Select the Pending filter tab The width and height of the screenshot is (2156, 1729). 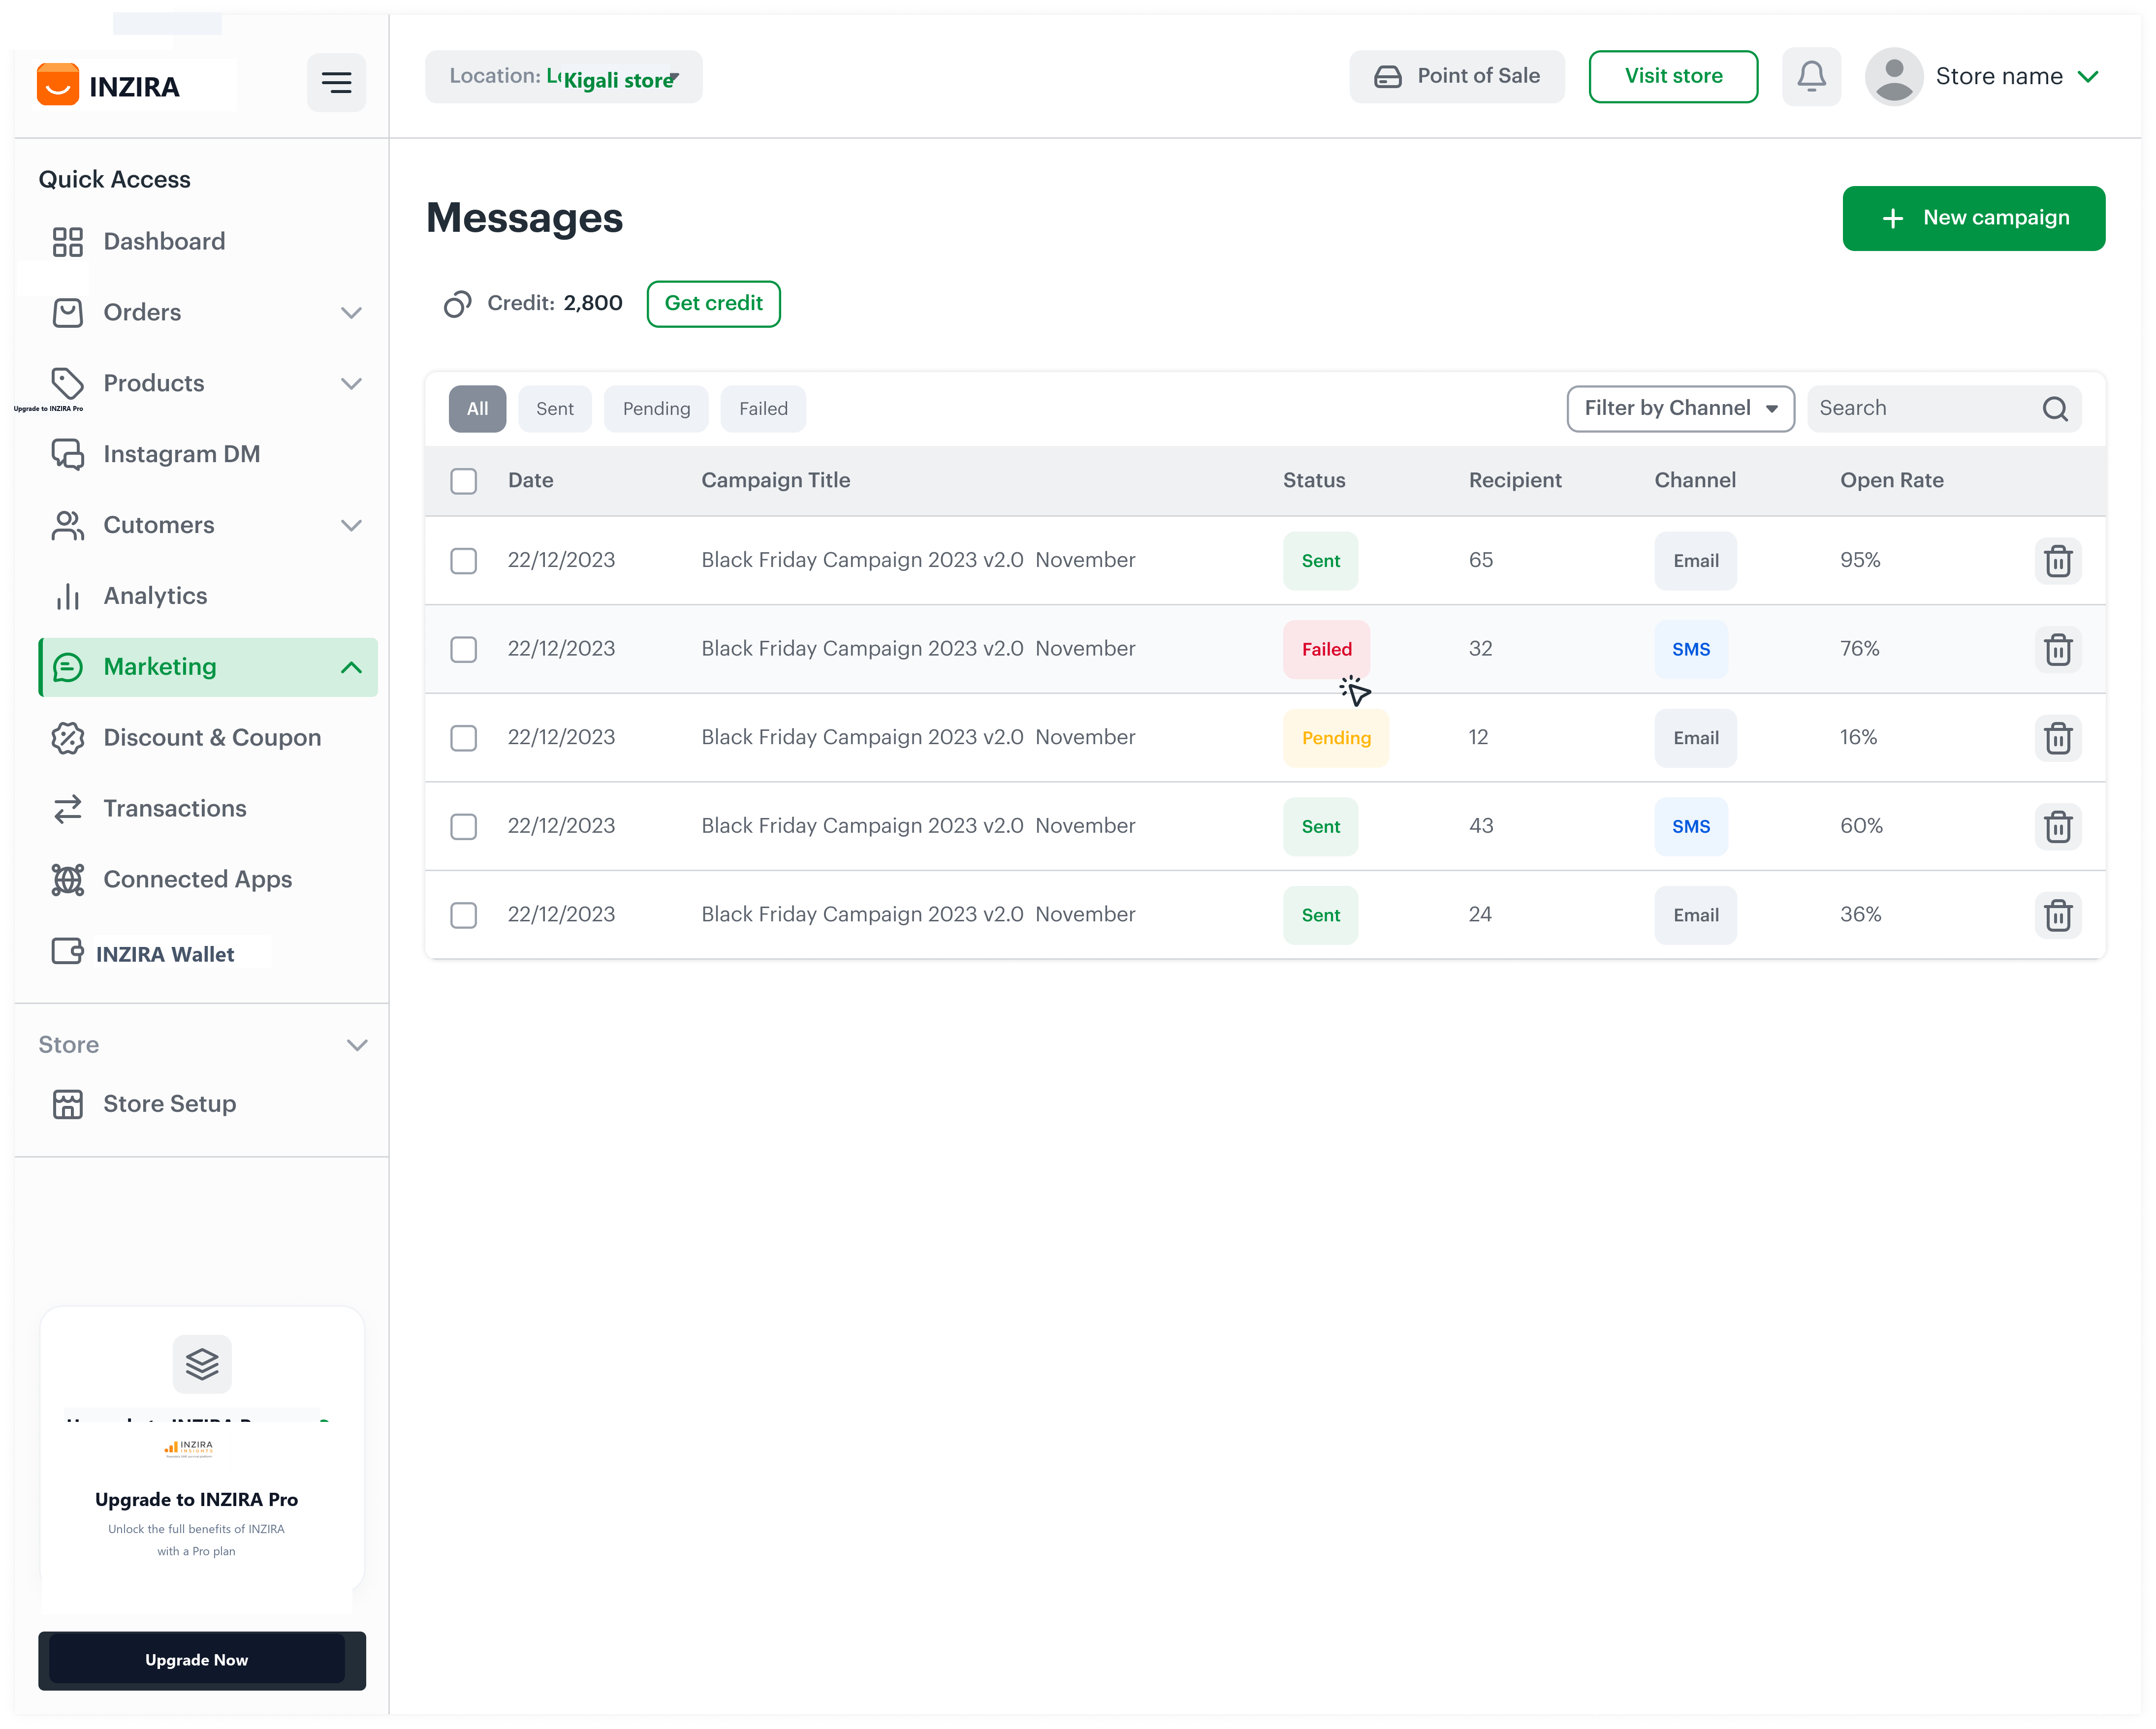click(x=656, y=409)
